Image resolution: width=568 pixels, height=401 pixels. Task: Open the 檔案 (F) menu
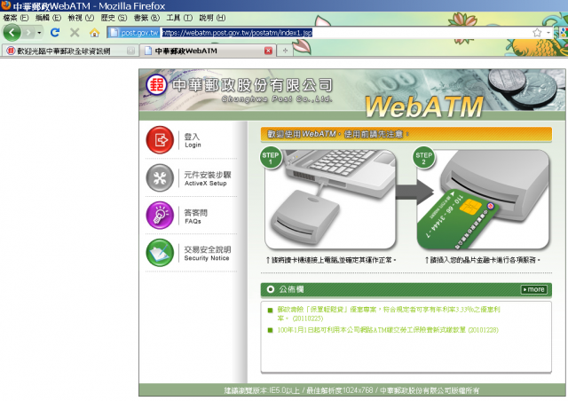(16, 18)
